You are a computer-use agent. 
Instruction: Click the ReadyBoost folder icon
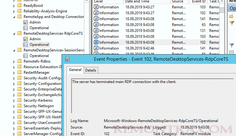coord(19,6)
